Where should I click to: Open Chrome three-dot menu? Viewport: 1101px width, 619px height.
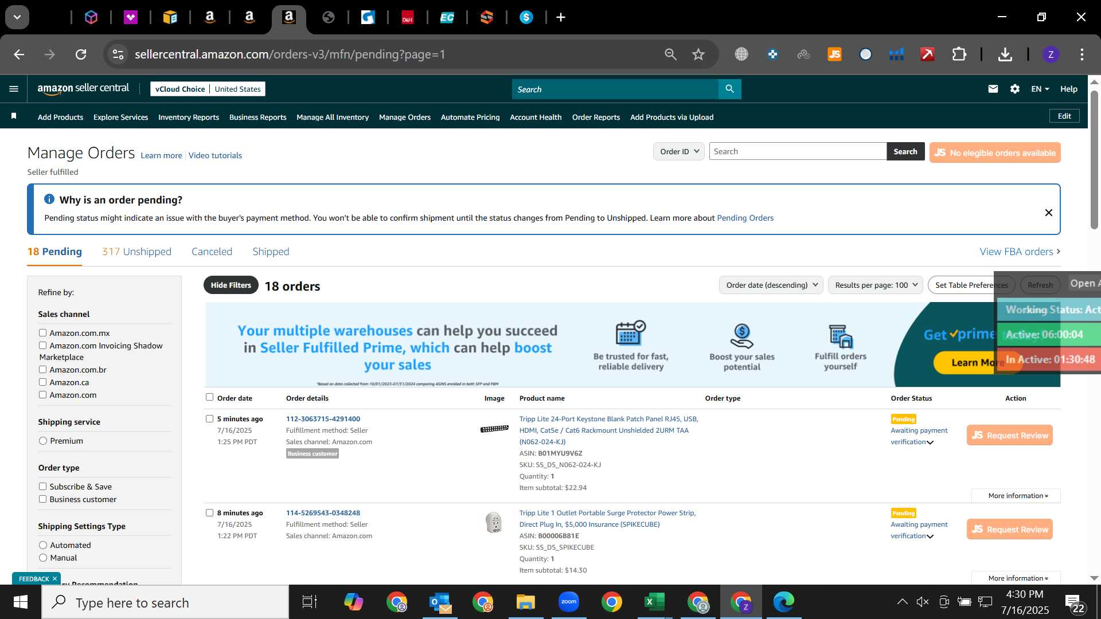click(x=1082, y=54)
